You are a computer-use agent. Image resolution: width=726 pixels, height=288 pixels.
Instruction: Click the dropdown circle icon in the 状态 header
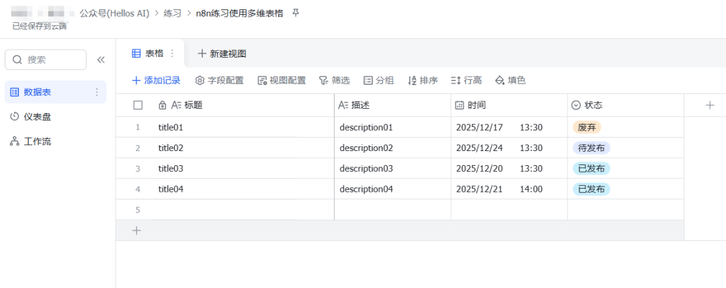576,105
